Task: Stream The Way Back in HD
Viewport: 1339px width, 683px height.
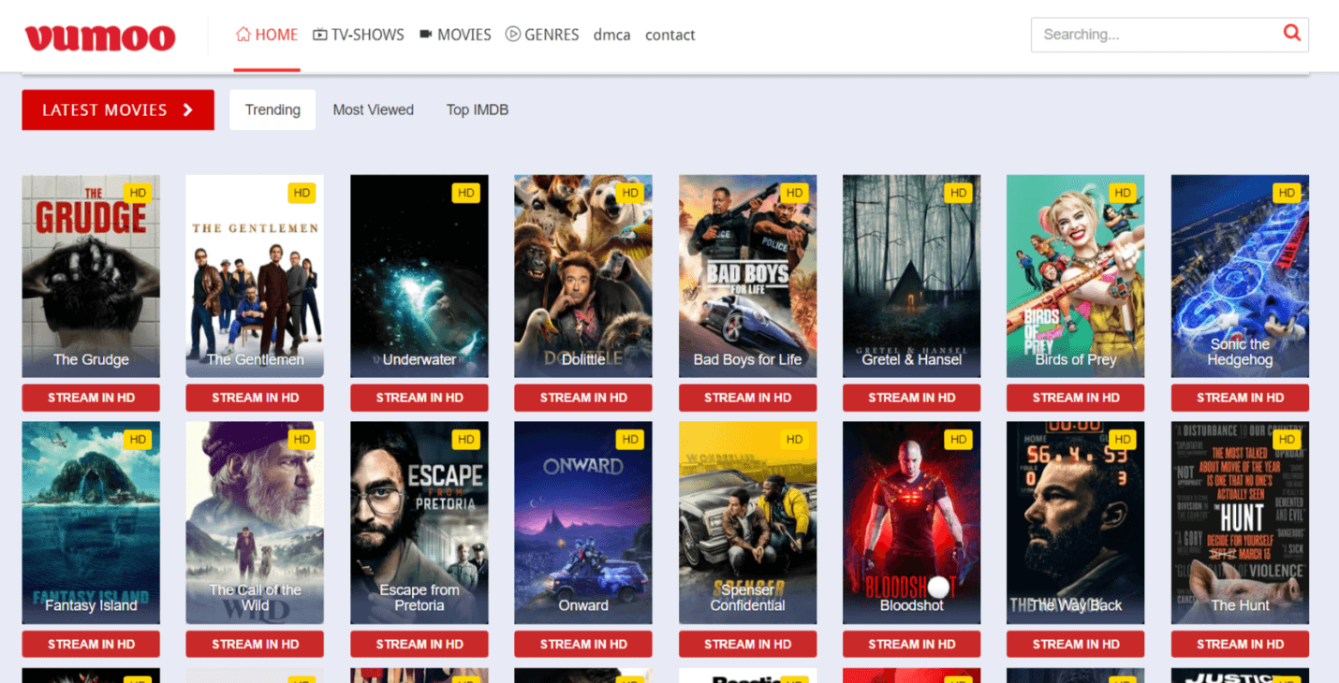Action: 1076,644
